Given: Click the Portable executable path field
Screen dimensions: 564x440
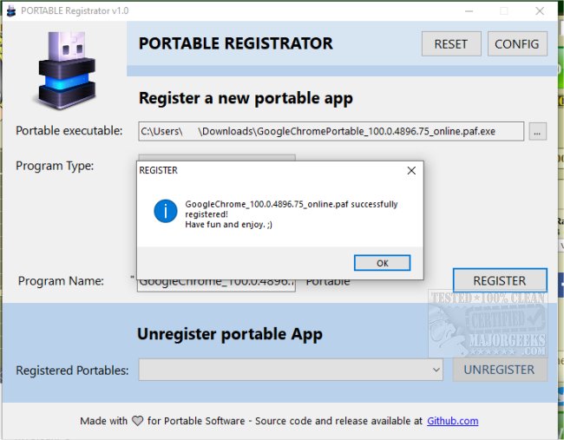Looking at the screenshot, I should [x=331, y=131].
